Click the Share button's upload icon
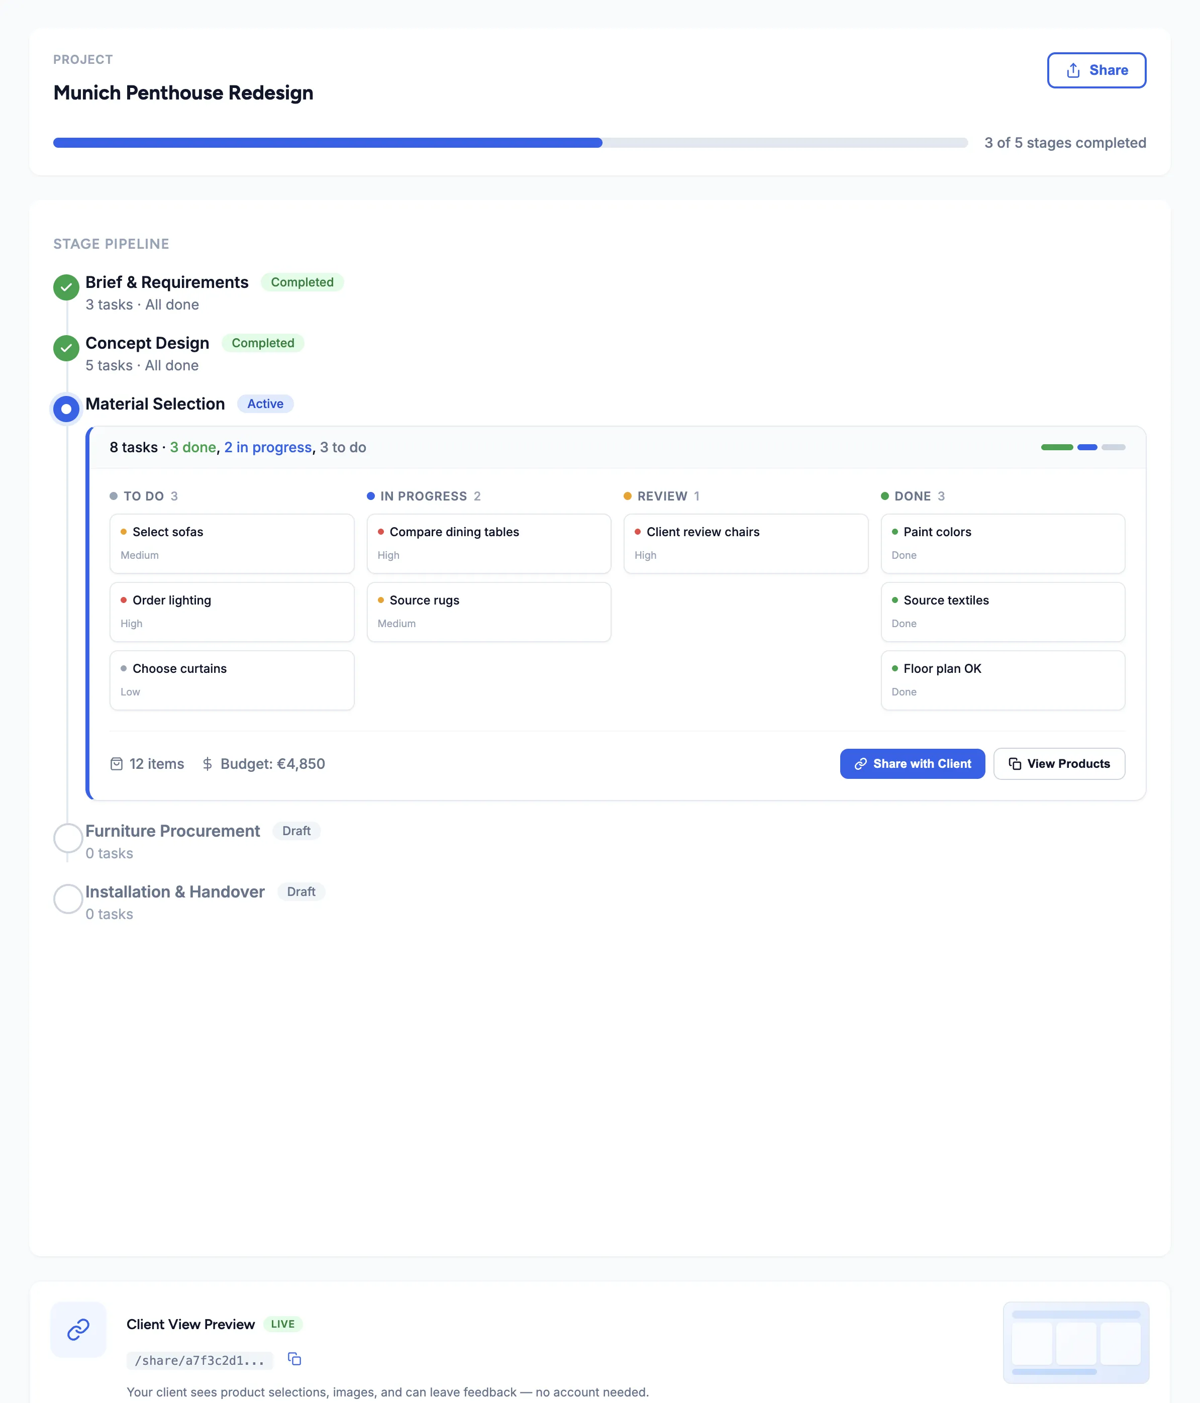This screenshot has width=1200, height=1403. (x=1073, y=70)
